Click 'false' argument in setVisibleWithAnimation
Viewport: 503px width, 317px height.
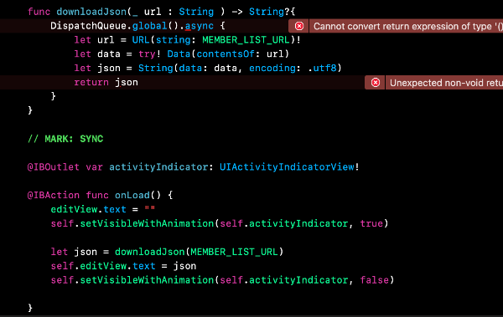[375, 280]
